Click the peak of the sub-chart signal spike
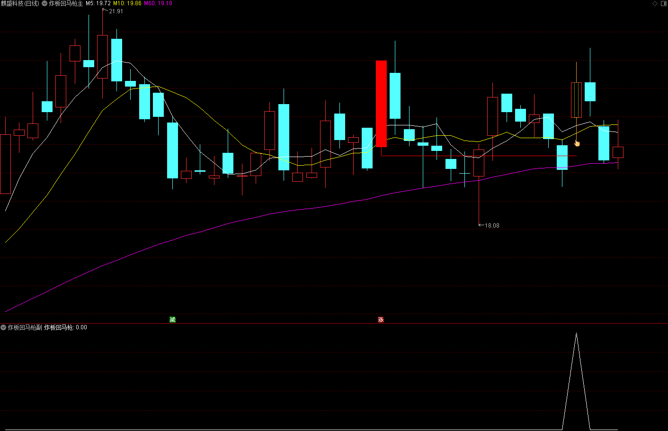Viewport: 668px width, 431px height. [576, 334]
